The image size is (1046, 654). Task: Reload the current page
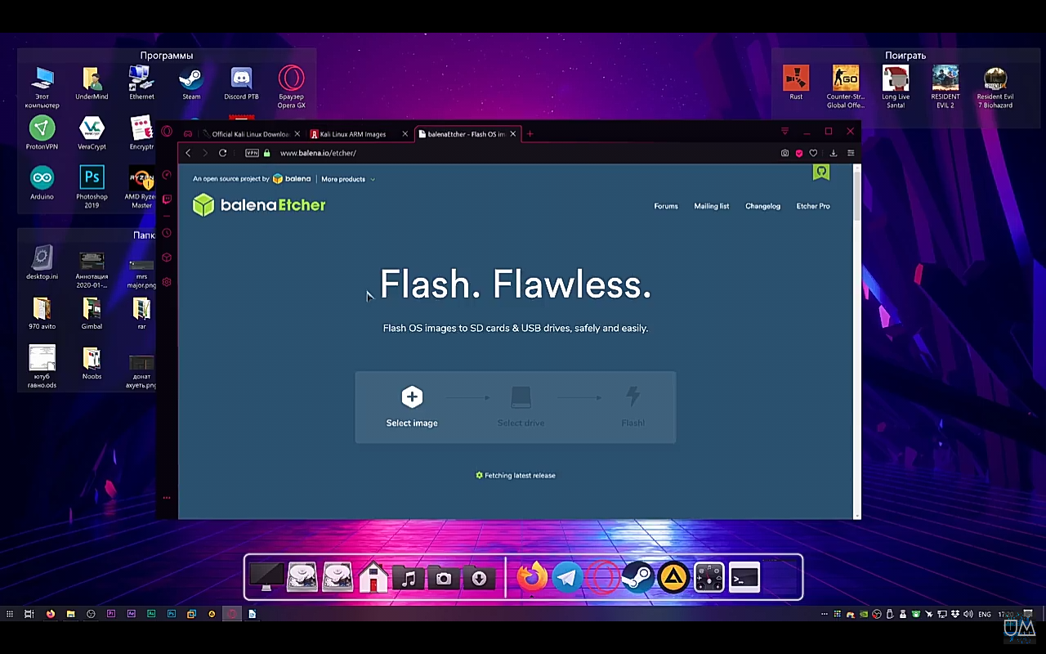pos(222,153)
